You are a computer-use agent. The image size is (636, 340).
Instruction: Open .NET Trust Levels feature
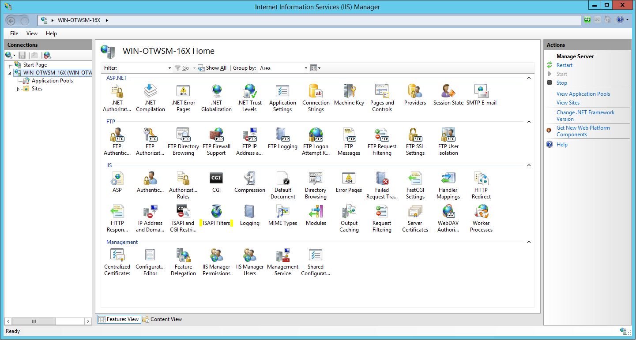point(249,97)
